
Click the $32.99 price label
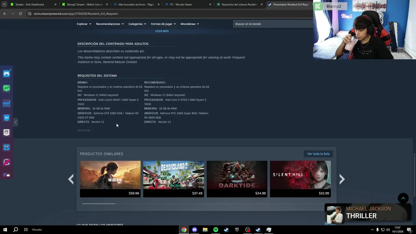tap(324, 193)
